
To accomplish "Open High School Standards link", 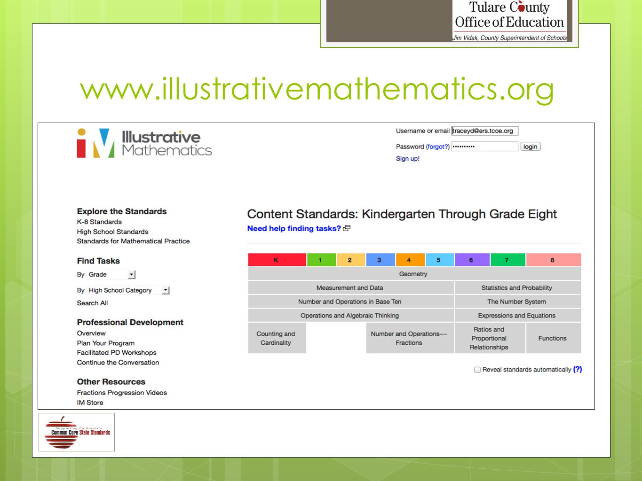I will [112, 232].
